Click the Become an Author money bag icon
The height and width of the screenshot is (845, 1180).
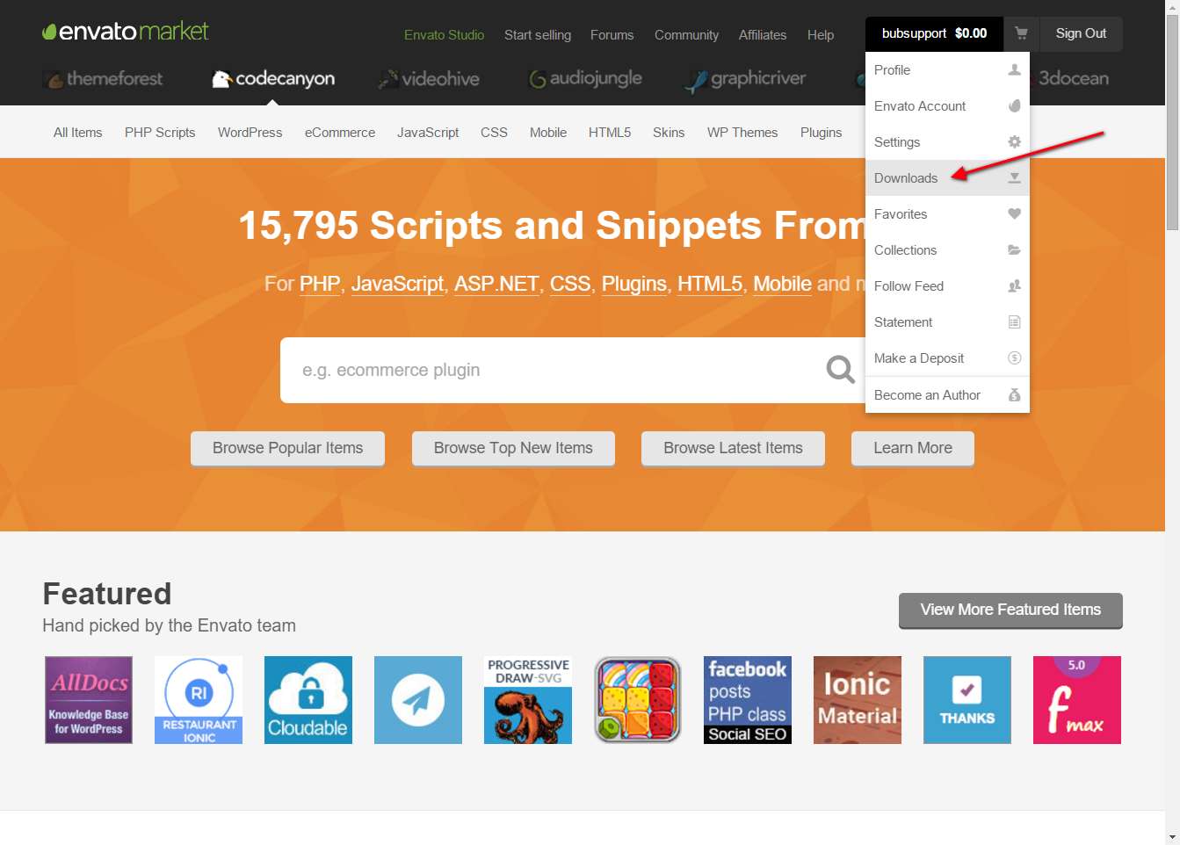coord(1014,394)
